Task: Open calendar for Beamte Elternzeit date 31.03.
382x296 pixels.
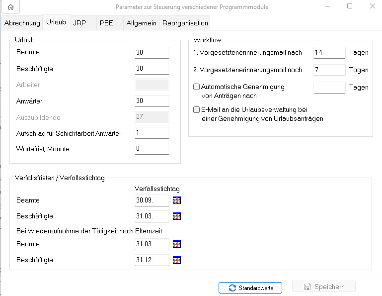Action: tap(177, 244)
